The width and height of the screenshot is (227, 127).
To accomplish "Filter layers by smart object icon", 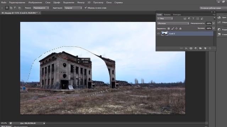I will click(x=202, y=18).
